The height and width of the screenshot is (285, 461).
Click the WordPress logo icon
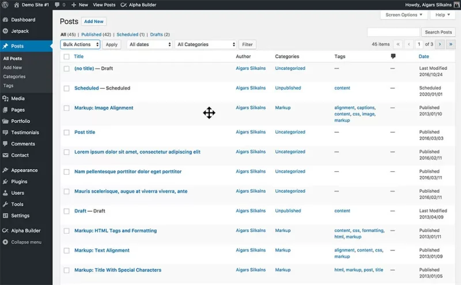coord(5,5)
